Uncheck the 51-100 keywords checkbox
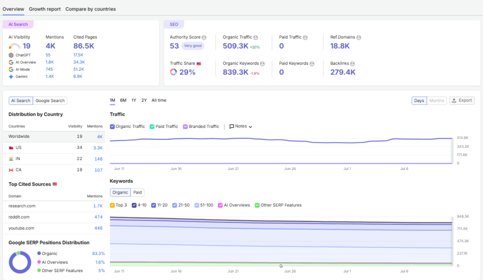483x280 pixels. coord(197,205)
